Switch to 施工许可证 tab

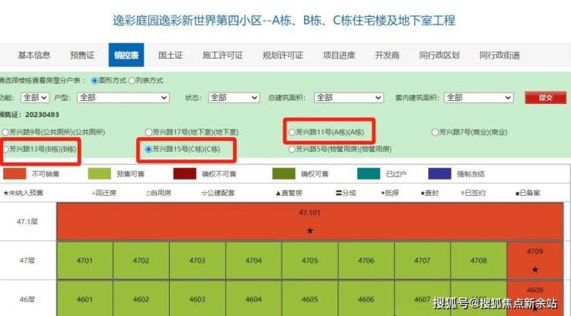(222, 55)
